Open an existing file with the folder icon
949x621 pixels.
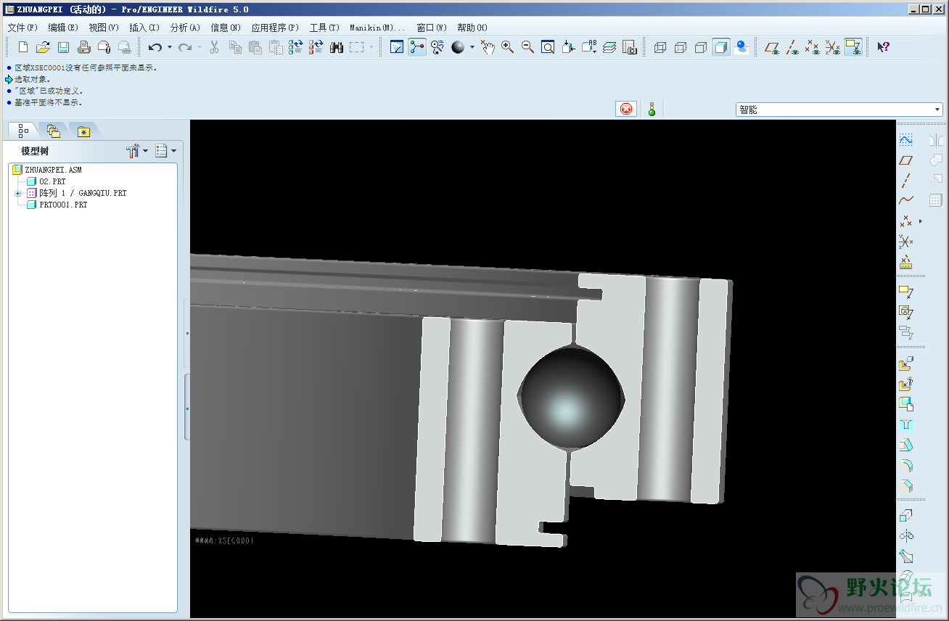(x=43, y=47)
